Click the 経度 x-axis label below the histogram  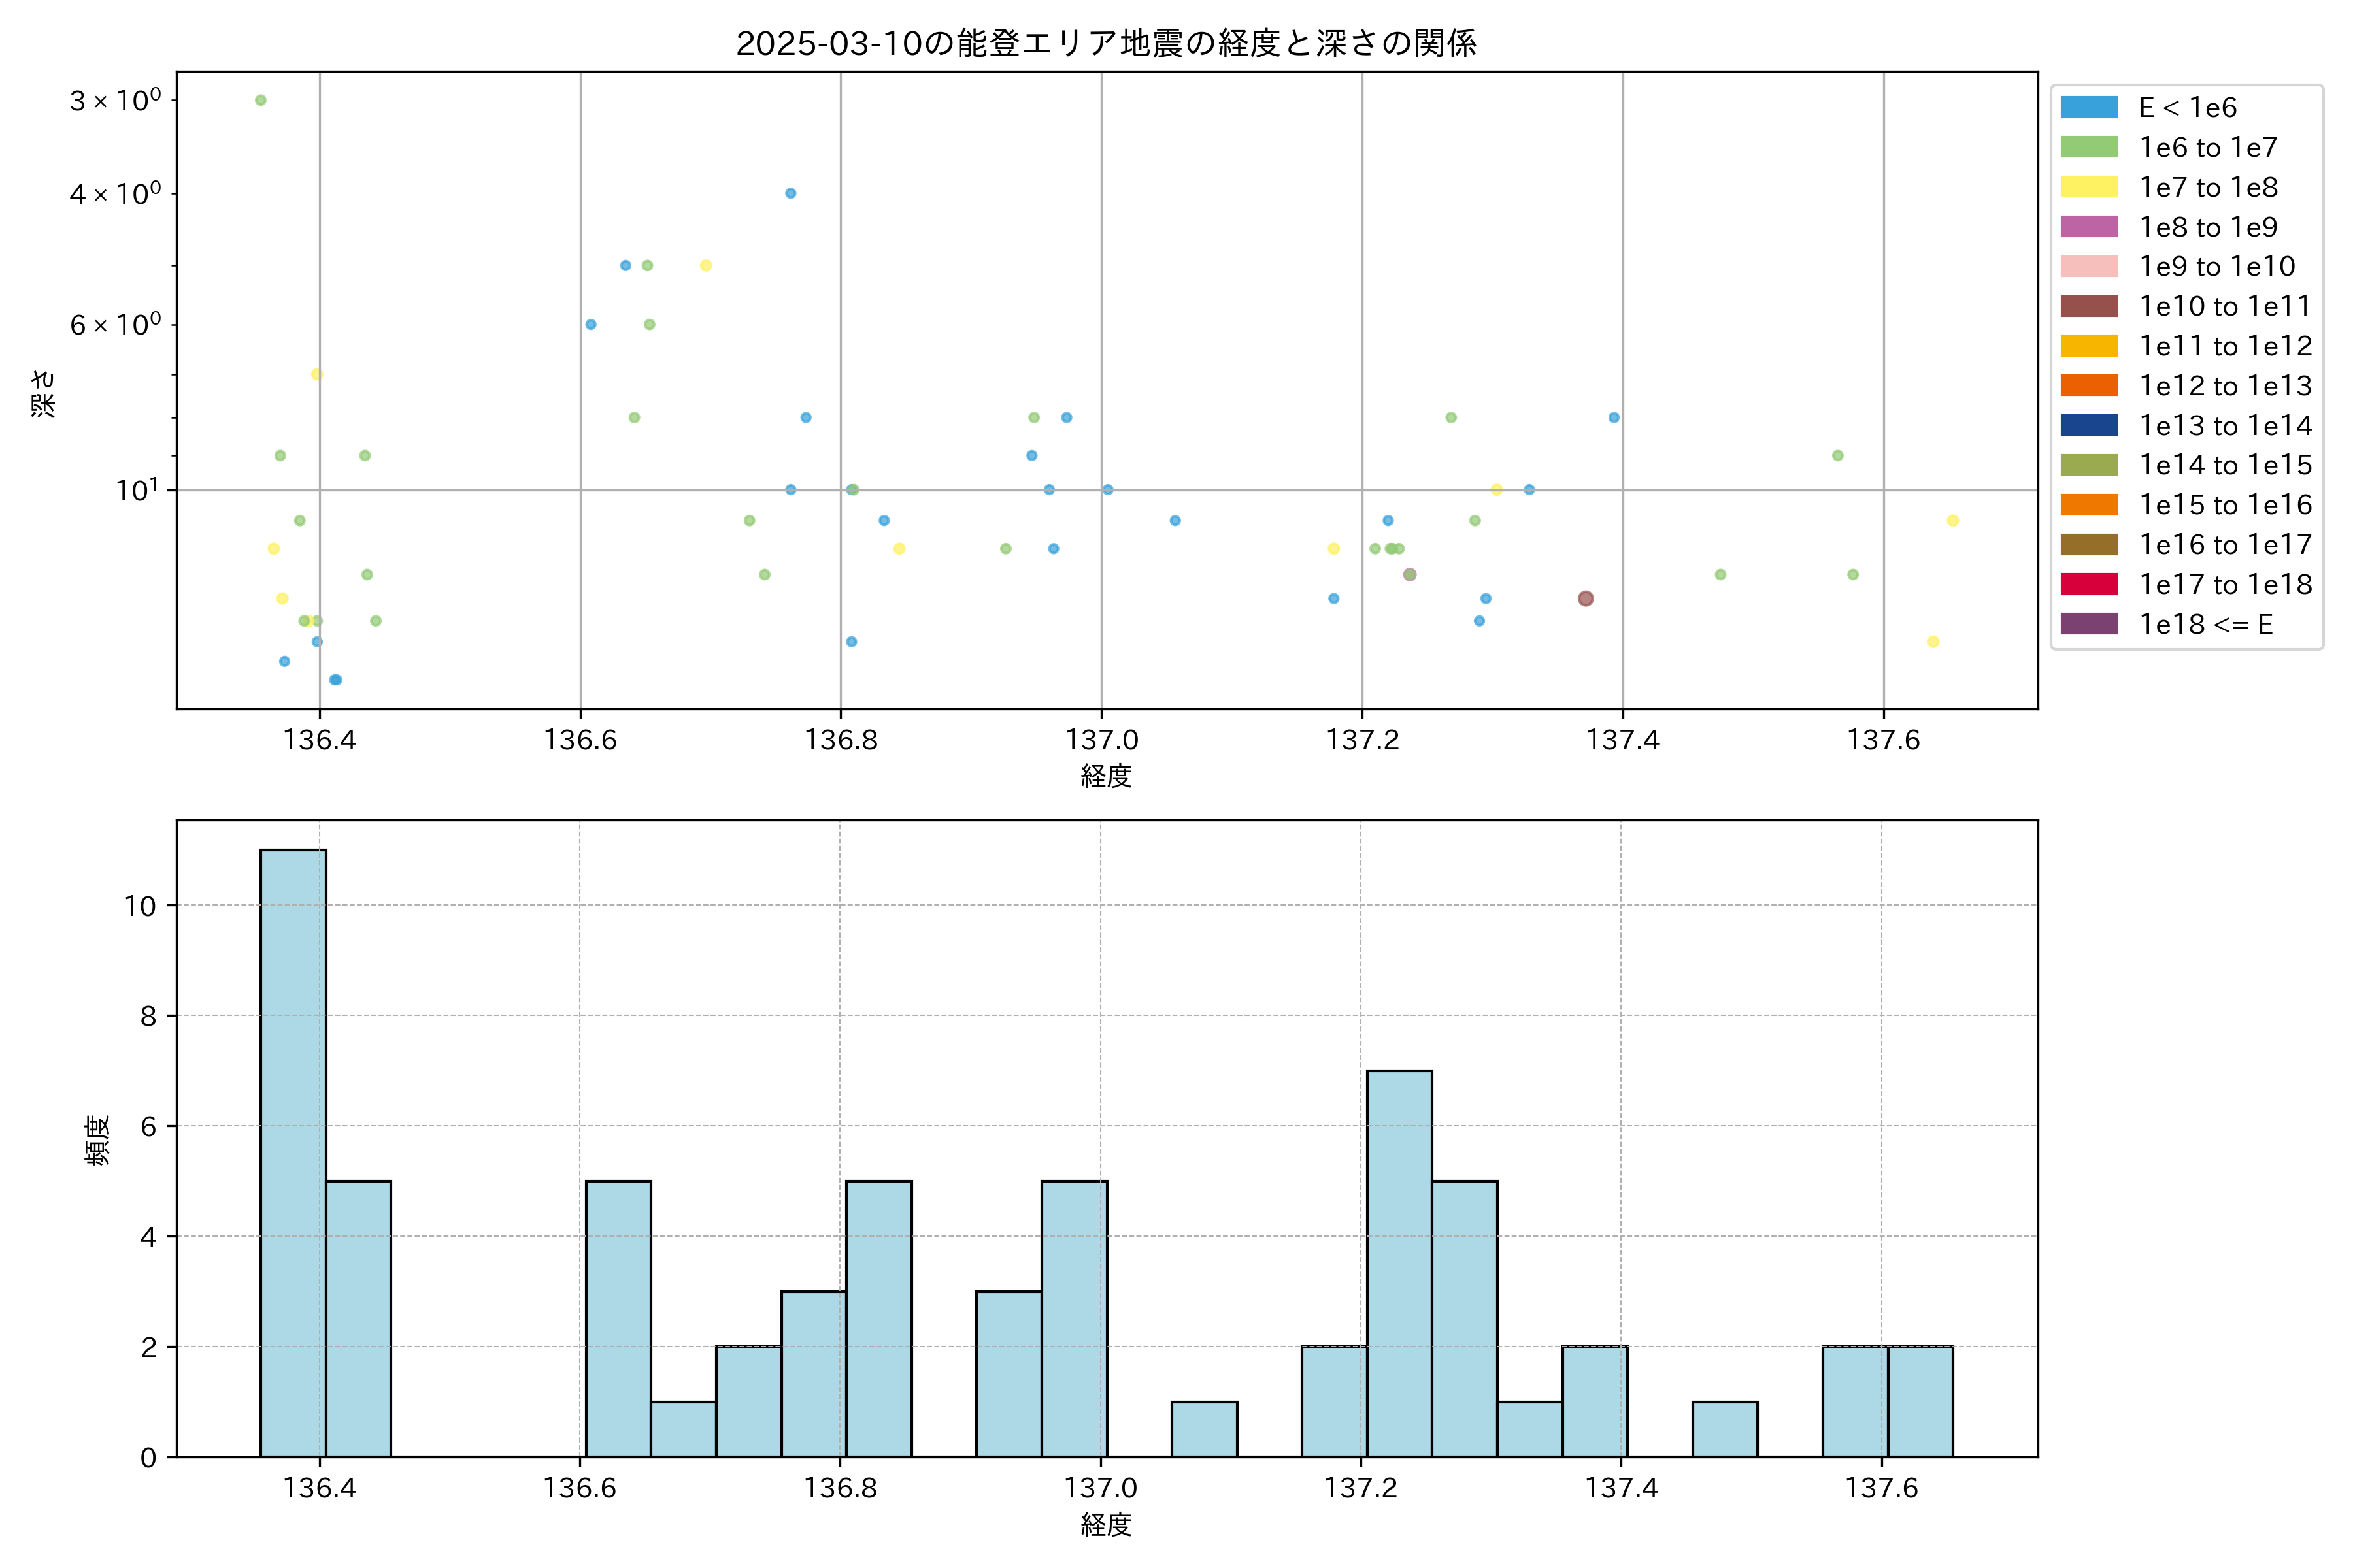point(1105,1524)
